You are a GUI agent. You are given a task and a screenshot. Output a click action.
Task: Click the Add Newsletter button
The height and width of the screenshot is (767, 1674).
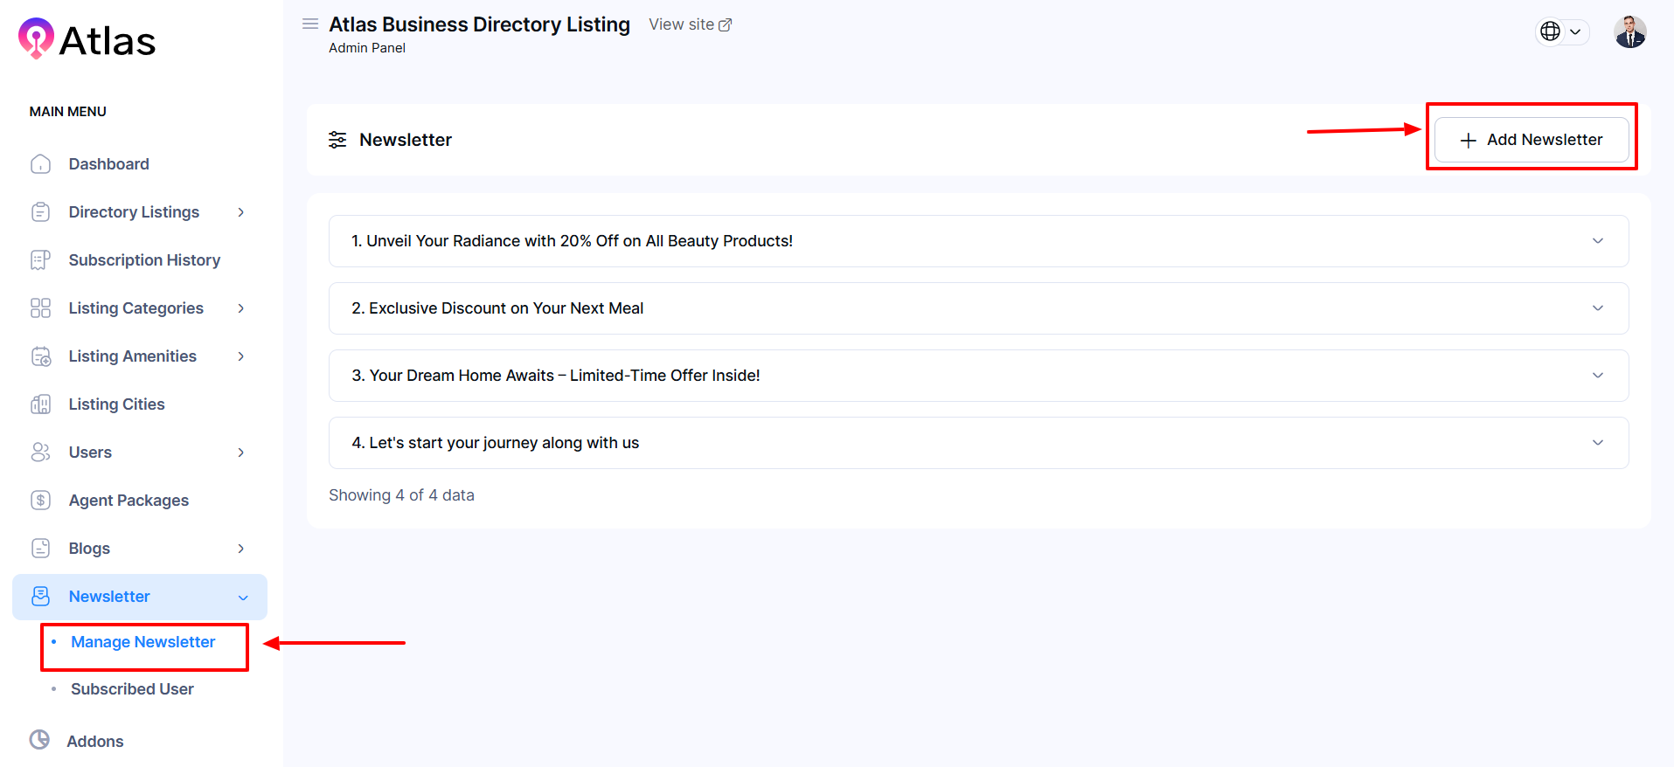[x=1531, y=140]
